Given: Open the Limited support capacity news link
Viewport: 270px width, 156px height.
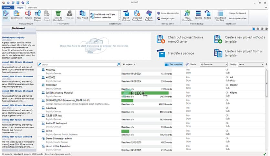Looking at the screenshot, I should pos(13,37).
